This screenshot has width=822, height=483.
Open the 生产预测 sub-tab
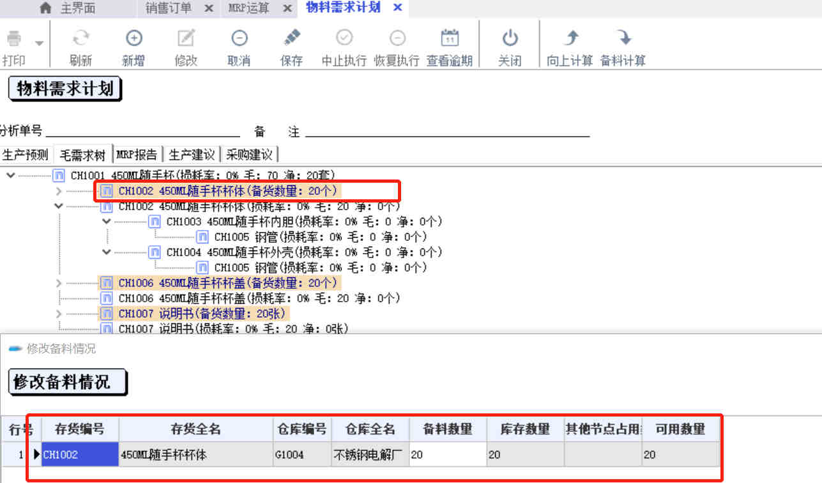25,155
